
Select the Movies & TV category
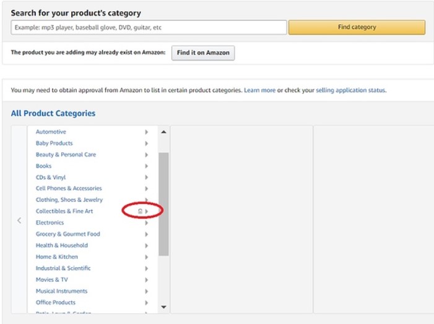(52, 279)
